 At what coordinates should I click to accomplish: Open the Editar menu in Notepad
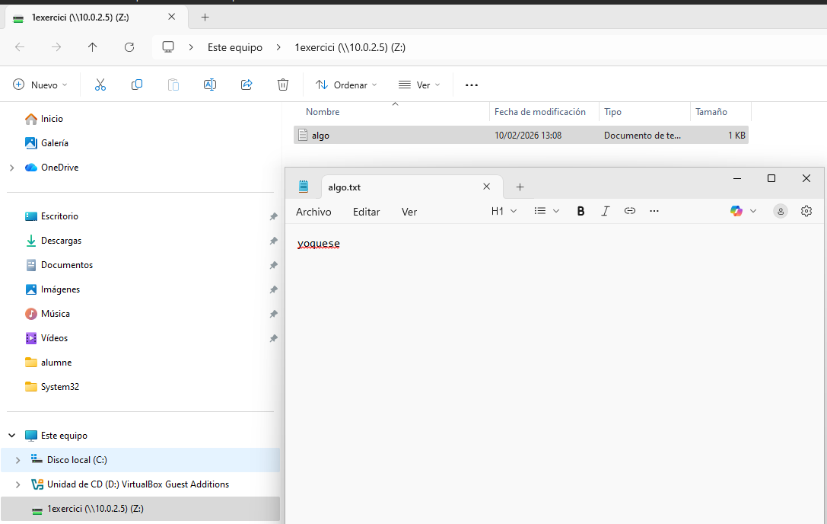[366, 212]
